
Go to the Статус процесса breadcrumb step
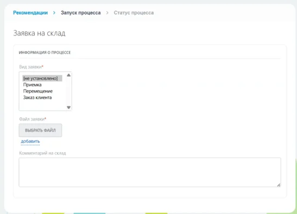(134, 12)
